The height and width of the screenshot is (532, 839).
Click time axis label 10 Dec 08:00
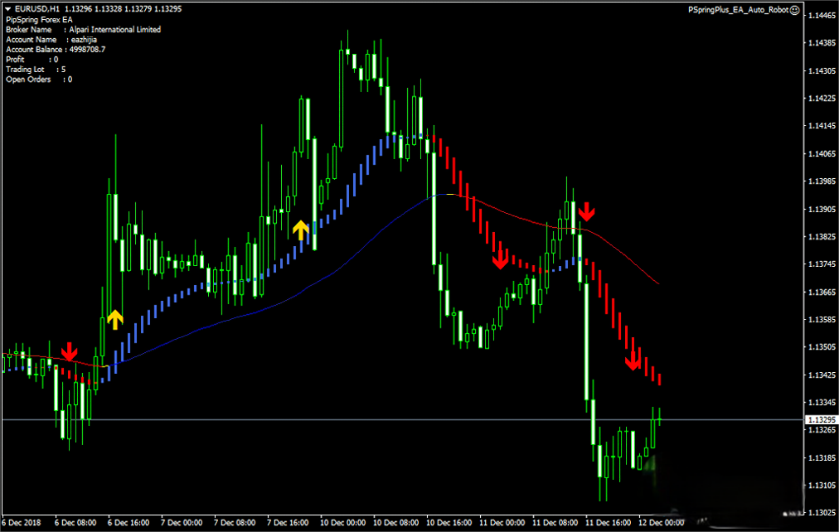(x=395, y=522)
